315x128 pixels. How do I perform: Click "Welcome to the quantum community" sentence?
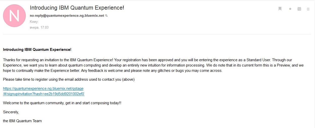[62, 103]
